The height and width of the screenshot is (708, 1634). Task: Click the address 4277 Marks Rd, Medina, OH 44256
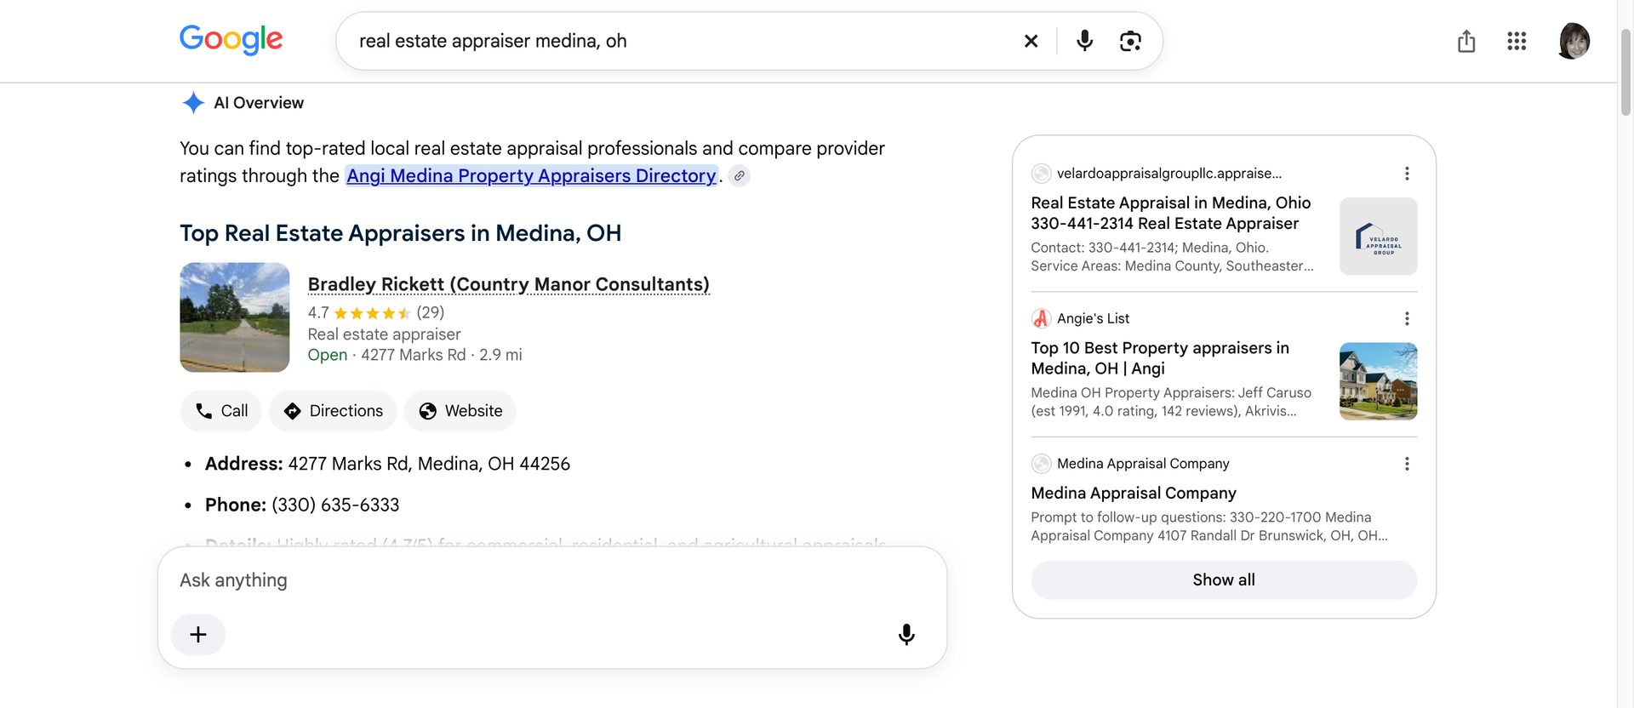click(429, 464)
